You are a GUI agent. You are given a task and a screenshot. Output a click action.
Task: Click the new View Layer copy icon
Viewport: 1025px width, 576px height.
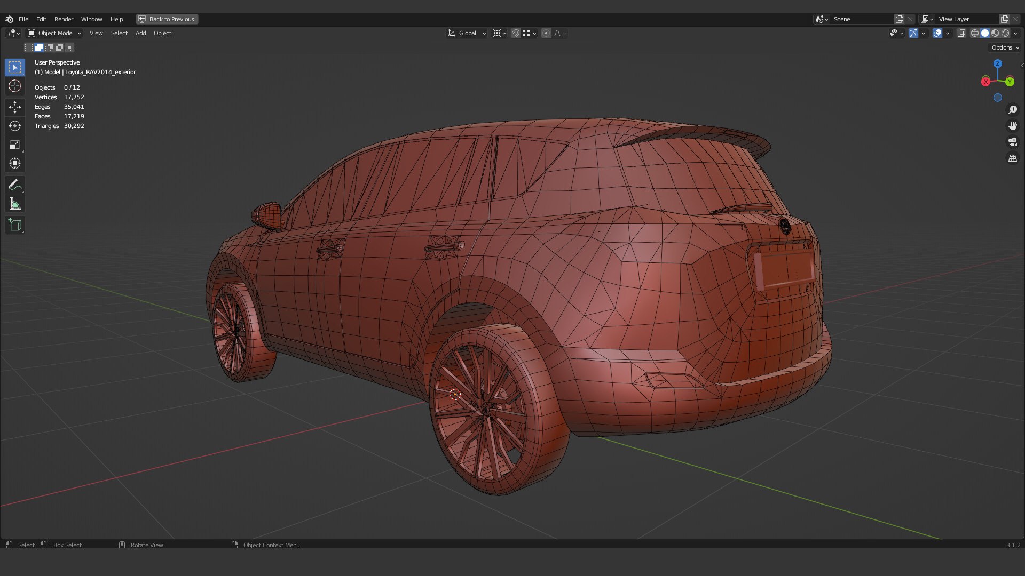pyautogui.click(x=1005, y=19)
